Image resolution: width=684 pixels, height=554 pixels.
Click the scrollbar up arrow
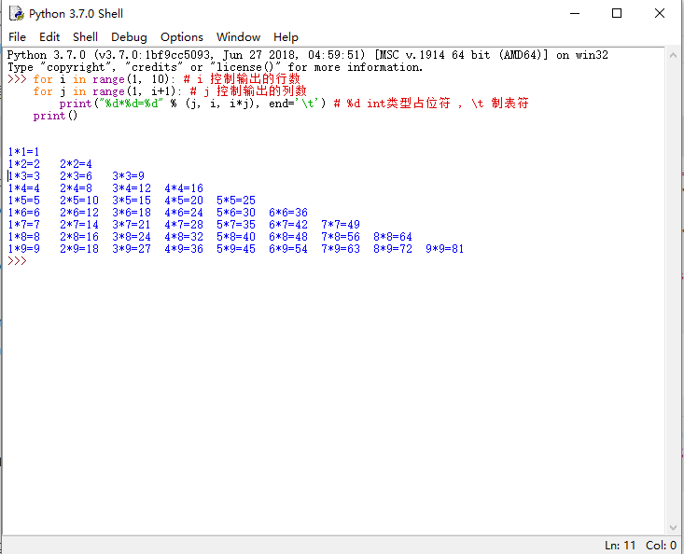673,55
